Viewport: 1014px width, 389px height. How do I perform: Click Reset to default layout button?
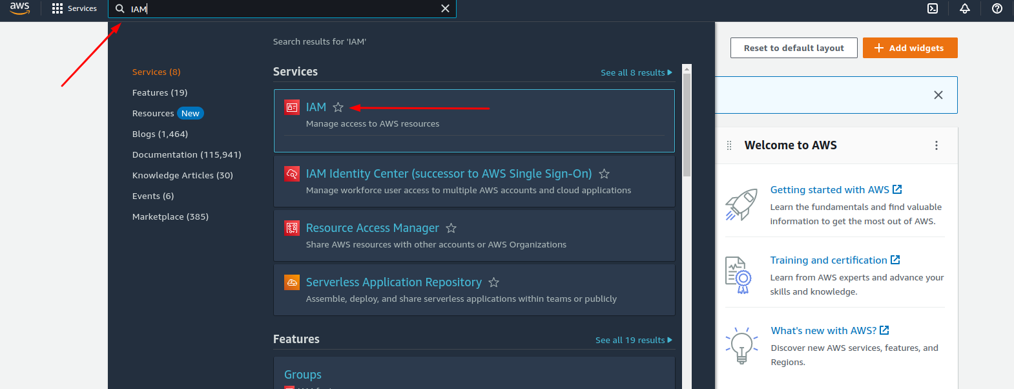pos(793,48)
